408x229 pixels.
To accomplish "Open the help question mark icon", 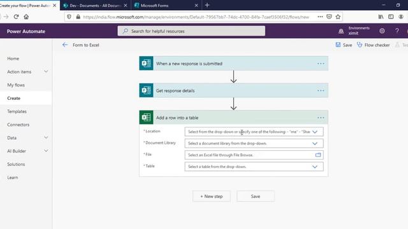I will coord(397,31).
